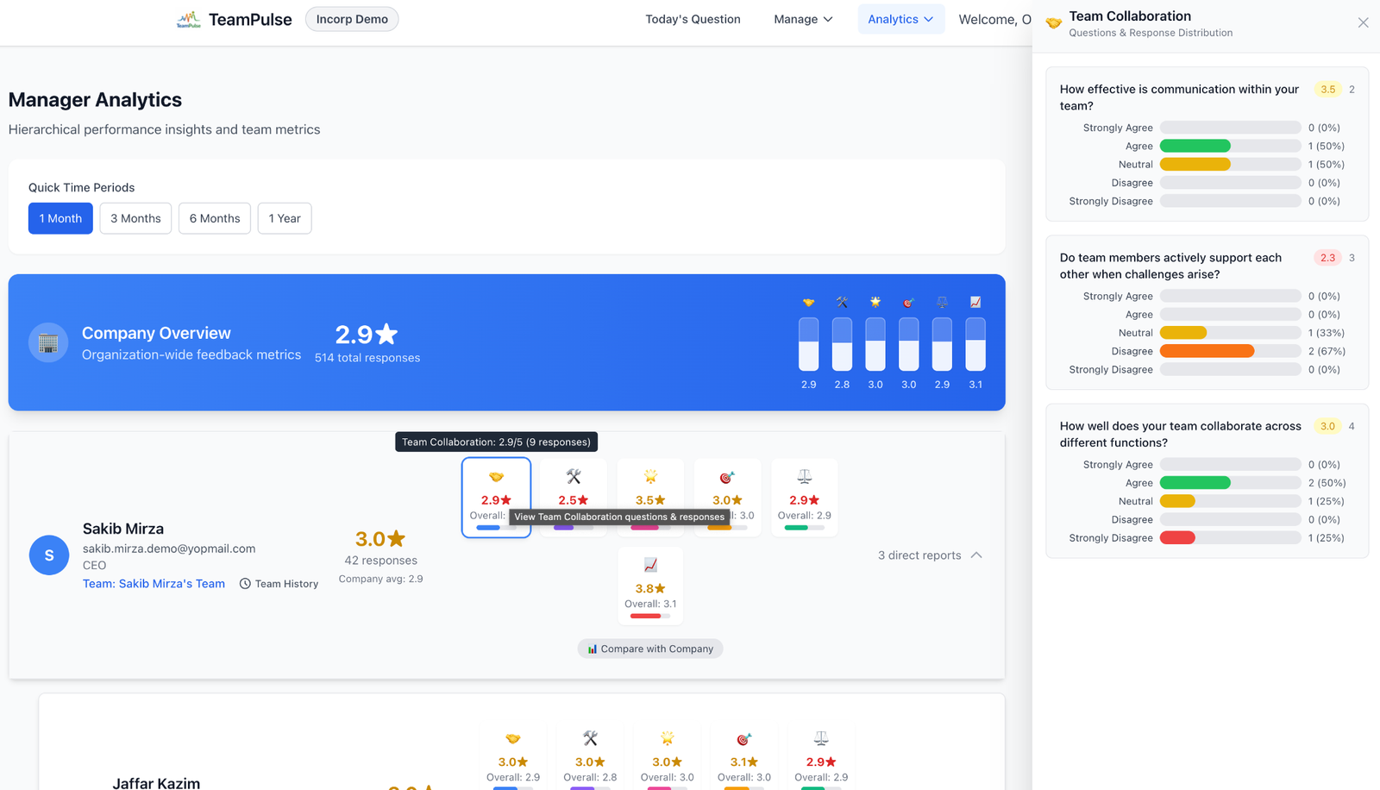The image size is (1380, 790).
Task: Open Jaffar Kazim's handshake 3.0 card
Action: [513, 756]
